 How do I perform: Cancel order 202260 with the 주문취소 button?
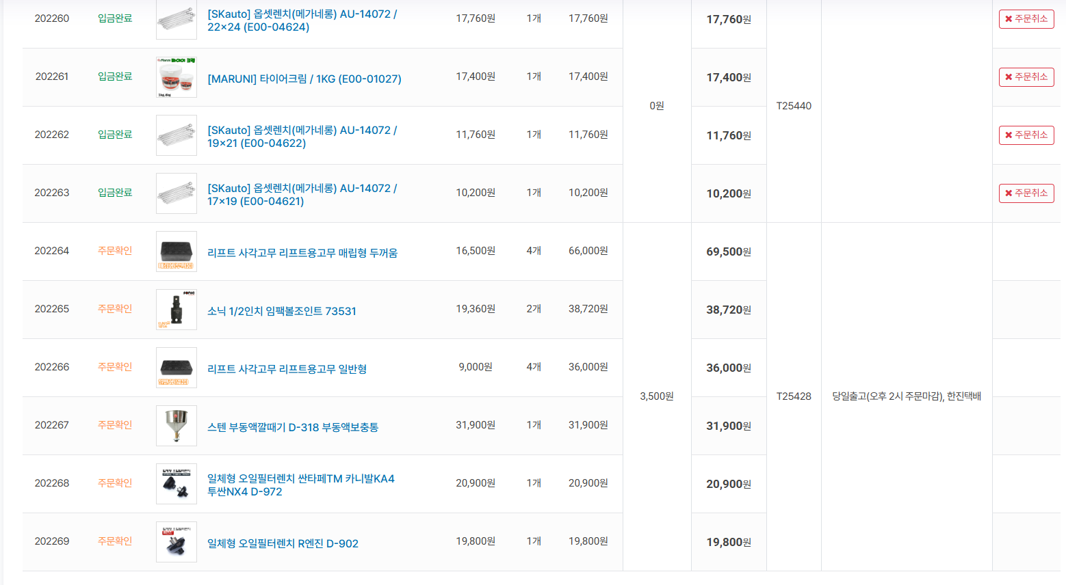[x=1026, y=19]
